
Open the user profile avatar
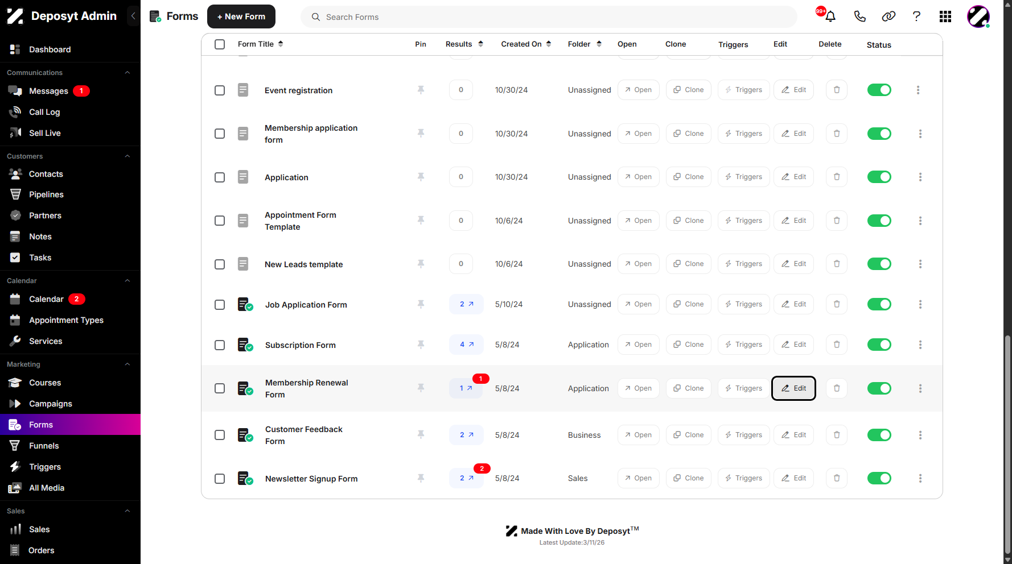pos(978,16)
